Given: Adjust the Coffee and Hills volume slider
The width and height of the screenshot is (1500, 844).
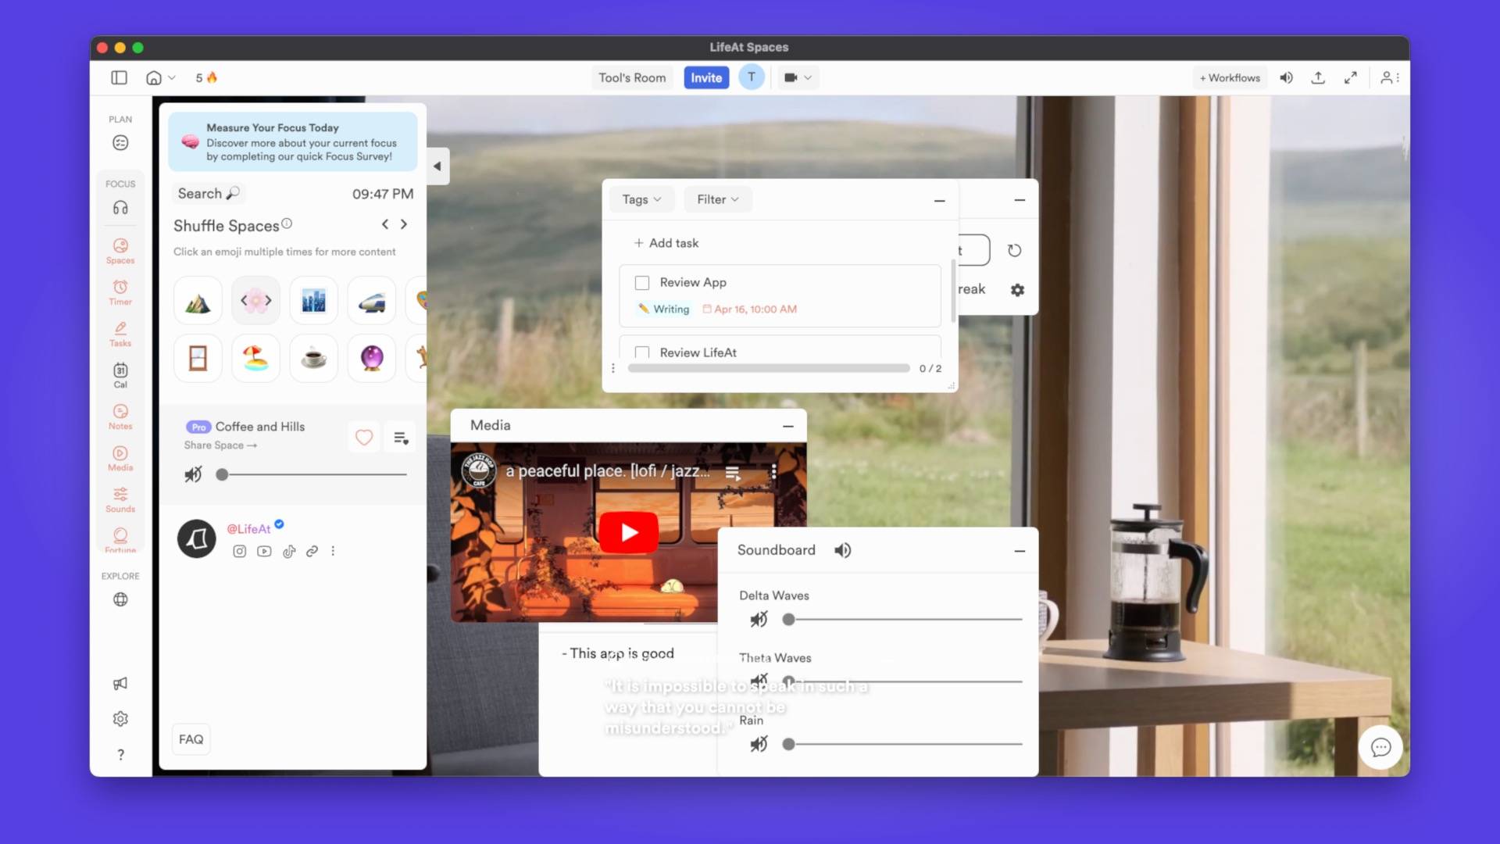Looking at the screenshot, I should pyautogui.click(x=223, y=474).
